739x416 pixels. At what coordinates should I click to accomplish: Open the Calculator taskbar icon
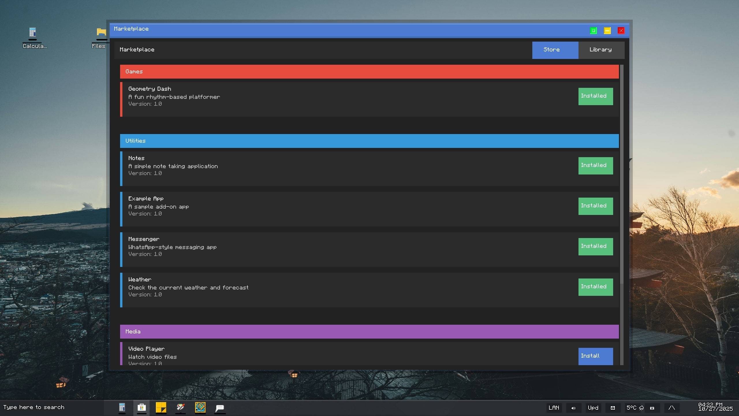[x=122, y=408]
